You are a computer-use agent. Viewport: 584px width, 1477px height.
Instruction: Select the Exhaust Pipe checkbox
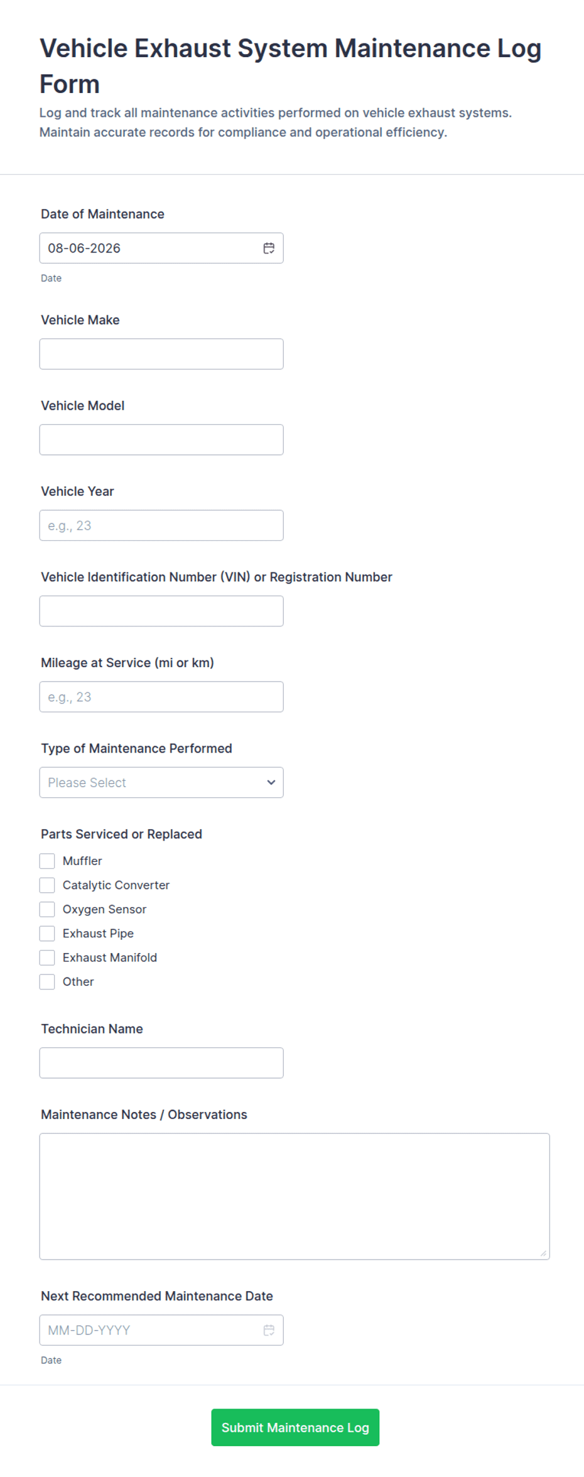pos(47,934)
